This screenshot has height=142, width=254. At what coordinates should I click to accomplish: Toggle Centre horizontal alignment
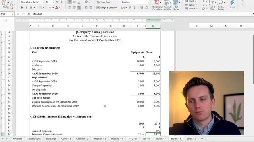(x=74, y=7)
